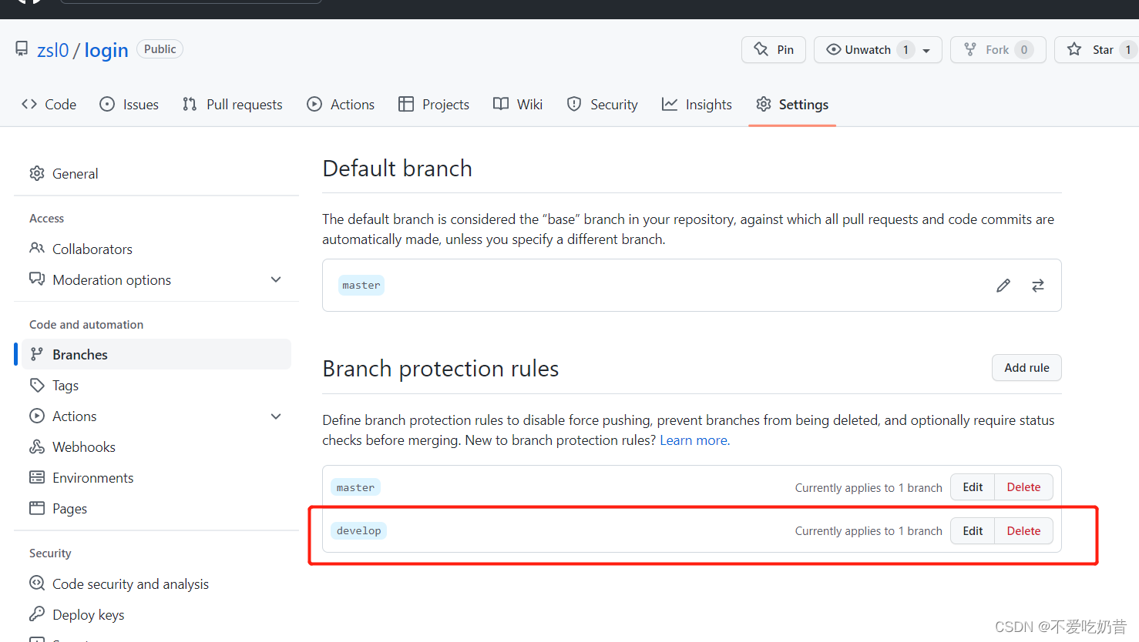
Task: Open Code security and analysis settings
Action: click(156, 583)
